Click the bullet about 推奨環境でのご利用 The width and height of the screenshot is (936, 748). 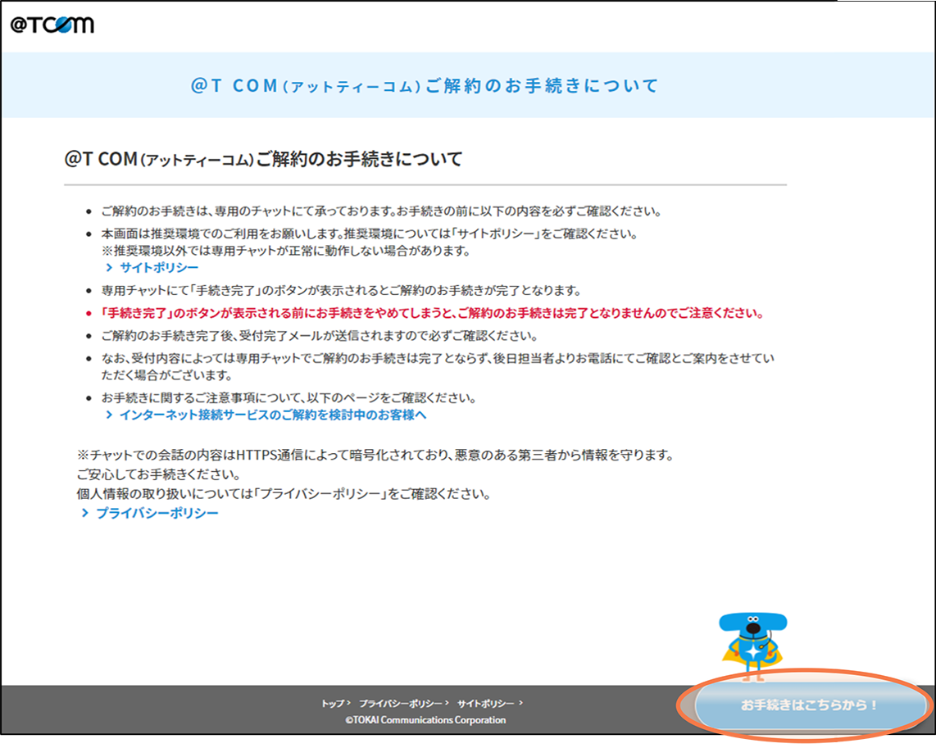click(369, 233)
